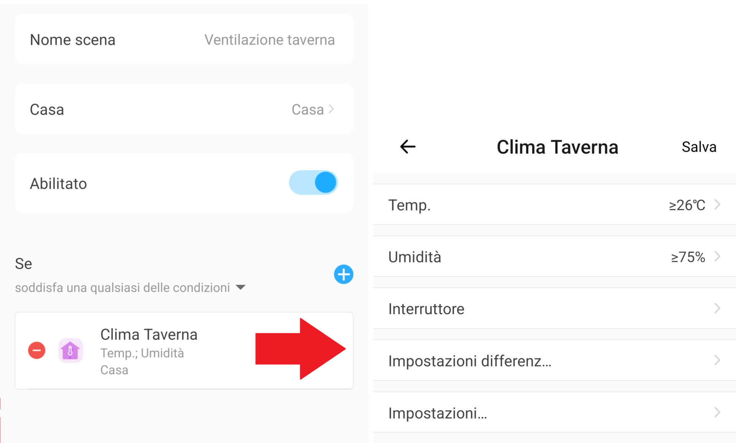Image resolution: width=736 pixels, height=443 pixels.
Task: Select the Interruttore menu item
Action: [x=426, y=309]
